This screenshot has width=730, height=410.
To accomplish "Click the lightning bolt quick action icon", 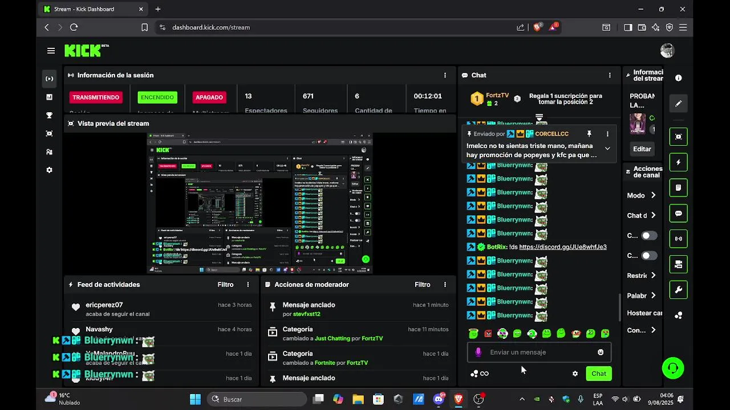I will (x=678, y=162).
